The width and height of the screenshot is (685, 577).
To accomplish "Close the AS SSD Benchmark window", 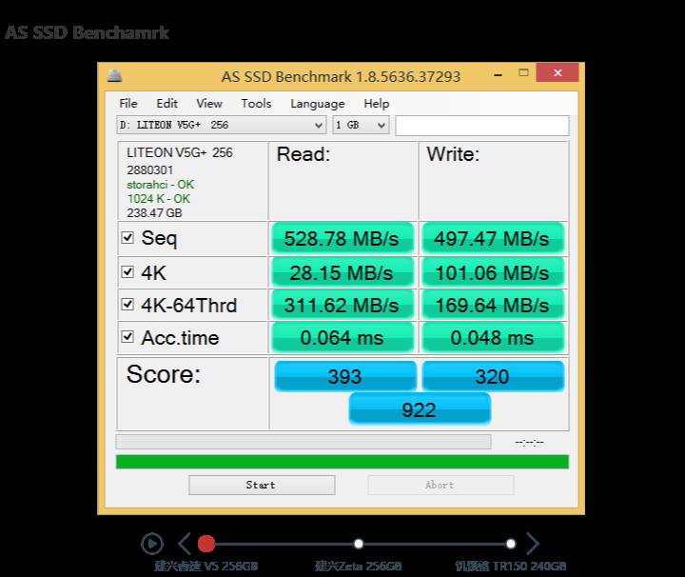I will 558,72.
